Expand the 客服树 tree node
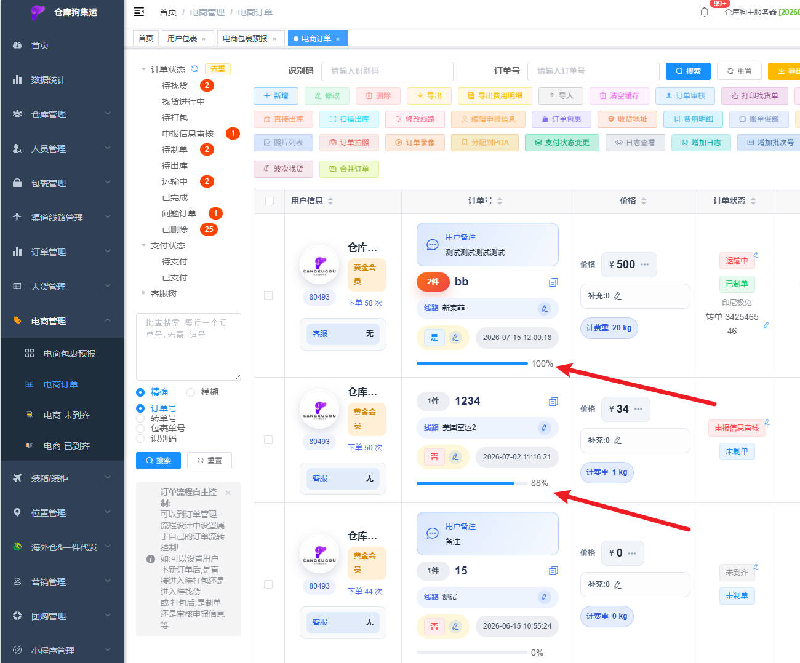This screenshot has width=800, height=663. [143, 293]
